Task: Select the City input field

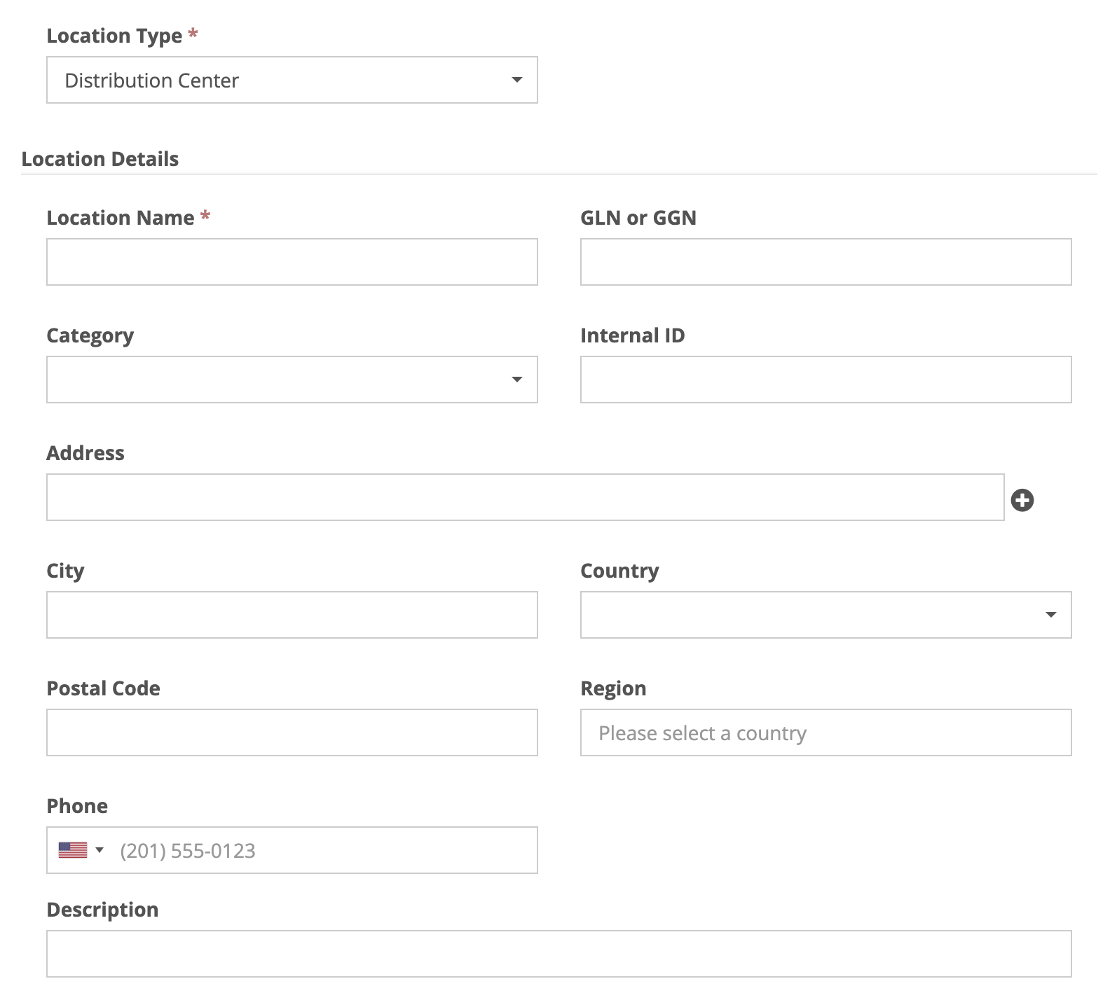Action: (292, 615)
